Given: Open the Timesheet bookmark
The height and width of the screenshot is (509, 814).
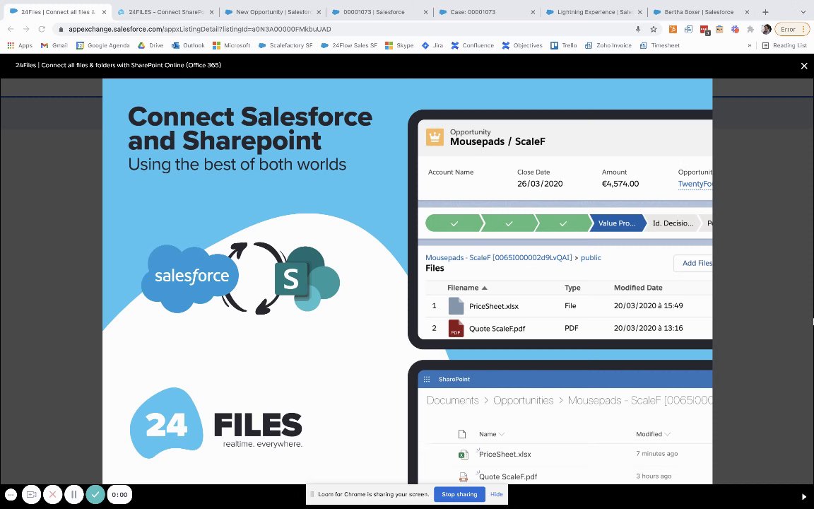Looking at the screenshot, I should click(x=659, y=45).
